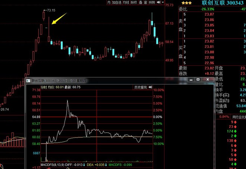The width and height of the screenshot is (246, 169).
Task: Select sell level 5 price 23.07
Action: click(x=209, y=14)
